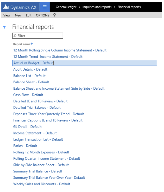The height and width of the screenshot is (192, 164).
Task: Open Side by Side Balance Sheet report
Action: point(41,165)
